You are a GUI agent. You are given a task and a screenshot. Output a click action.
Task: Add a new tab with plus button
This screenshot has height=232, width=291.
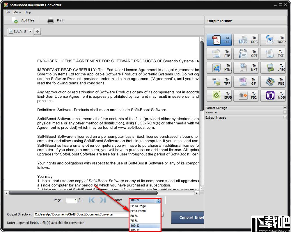(38, 31)
